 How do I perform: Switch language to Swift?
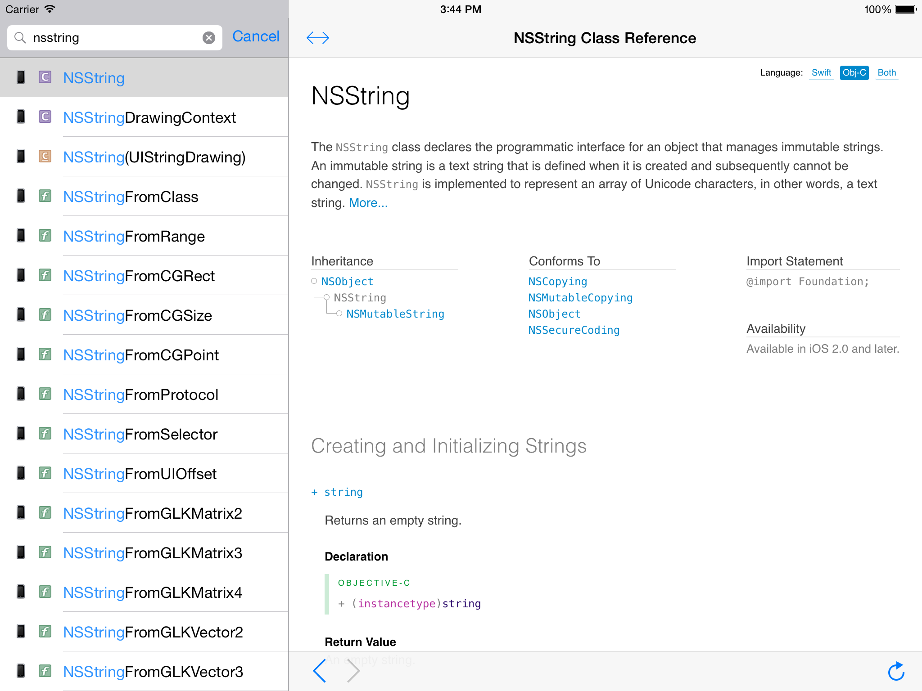(821, 72)
